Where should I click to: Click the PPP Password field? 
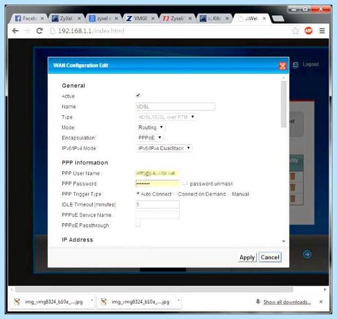click(x=157, y=184)
